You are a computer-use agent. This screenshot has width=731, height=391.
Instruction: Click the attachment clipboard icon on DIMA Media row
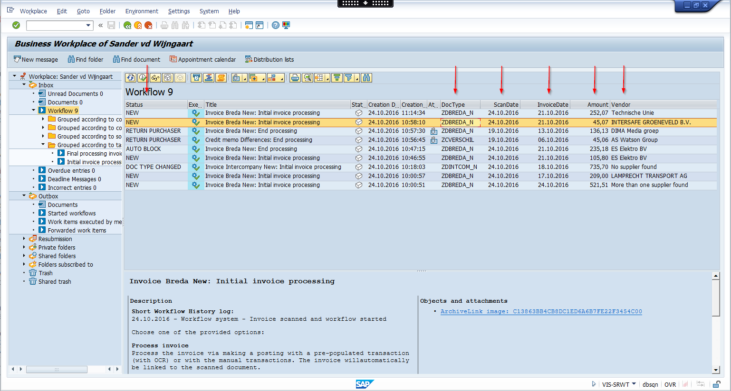(x=434, y=131)
